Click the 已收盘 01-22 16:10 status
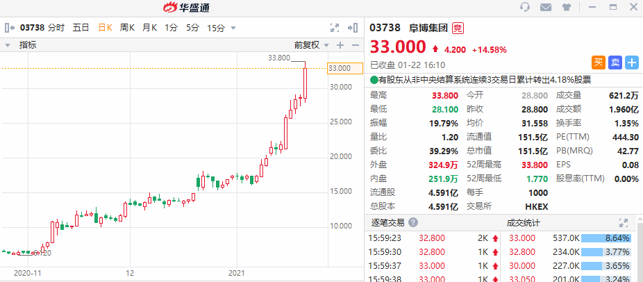This screenshot has width=643, height=282. (408, 65)
